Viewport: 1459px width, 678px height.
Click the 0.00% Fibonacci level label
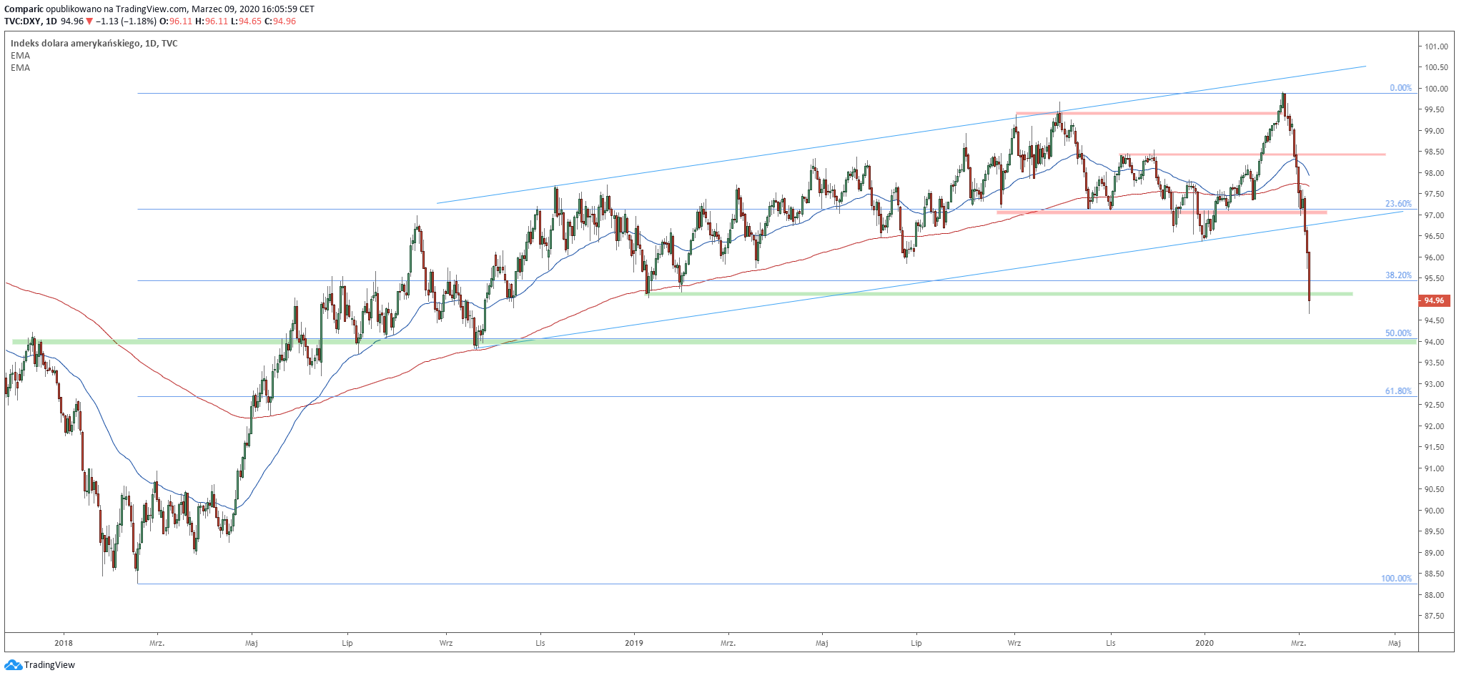coord(1400,88)
